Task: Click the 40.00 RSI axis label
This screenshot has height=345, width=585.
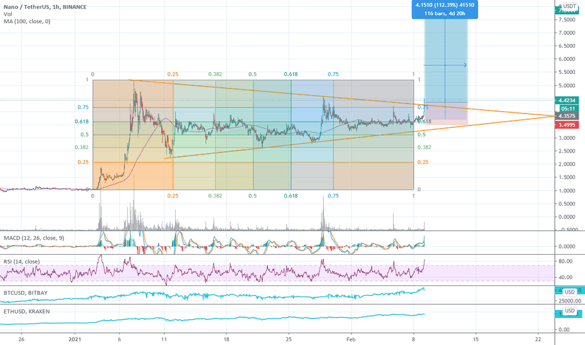Action: [566, 277]
